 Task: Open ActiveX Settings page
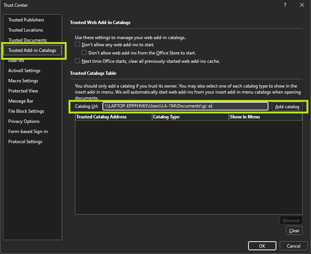[x=24, y=71]
